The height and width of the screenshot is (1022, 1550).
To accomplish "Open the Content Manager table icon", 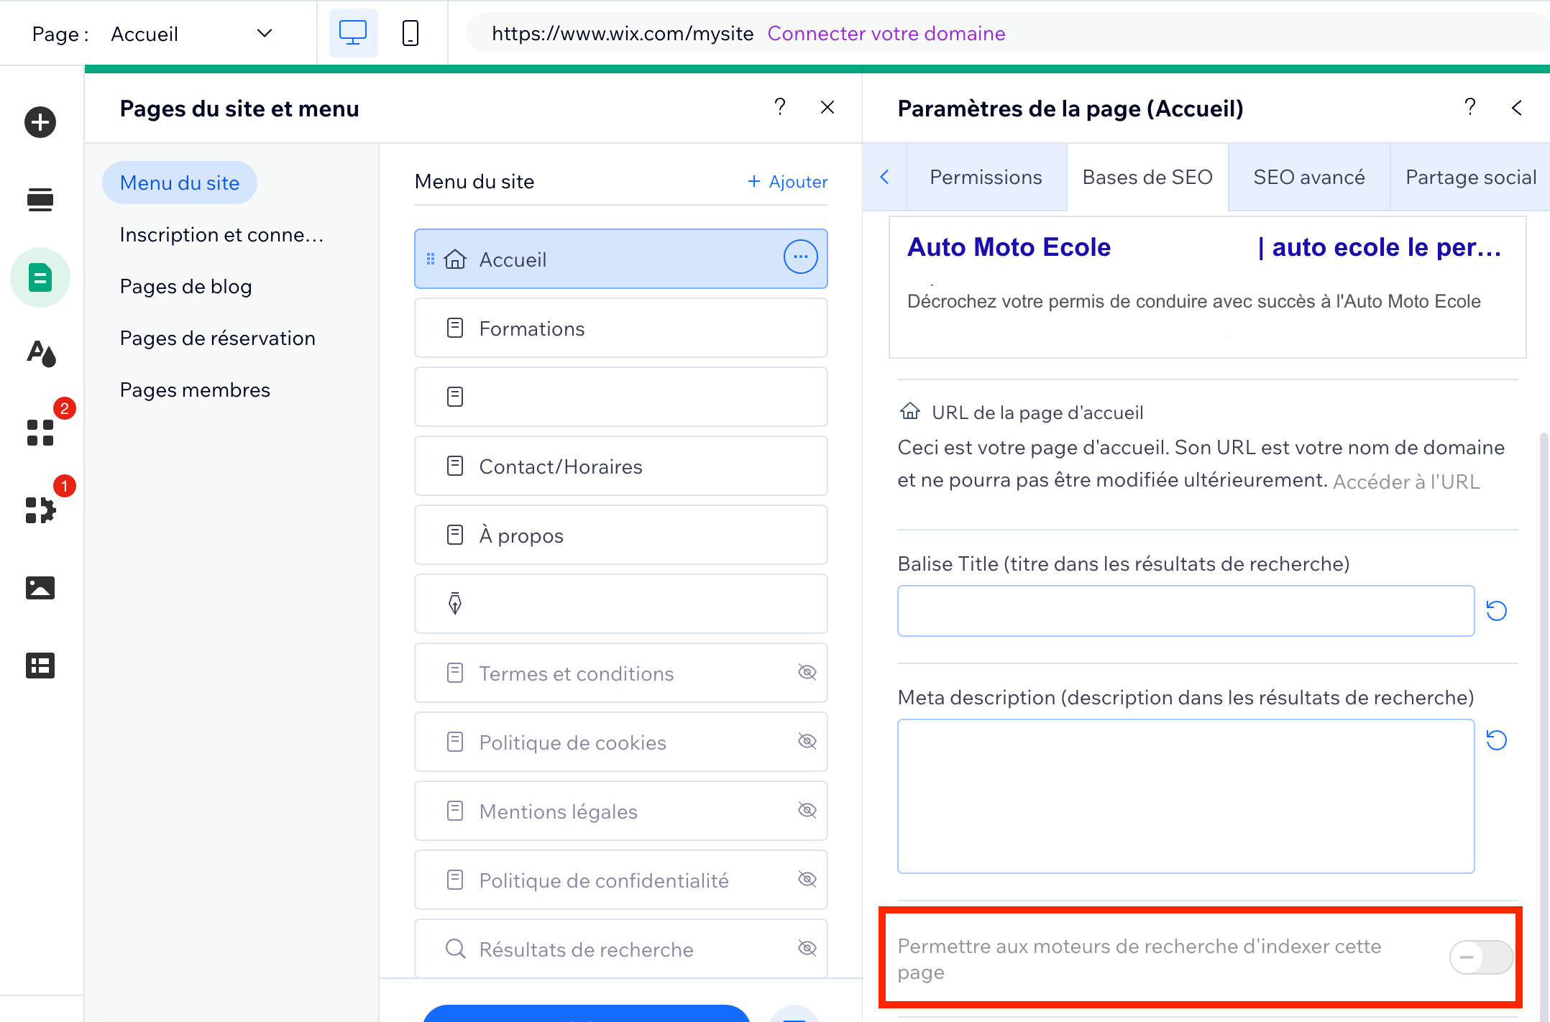I will [40, 666].
